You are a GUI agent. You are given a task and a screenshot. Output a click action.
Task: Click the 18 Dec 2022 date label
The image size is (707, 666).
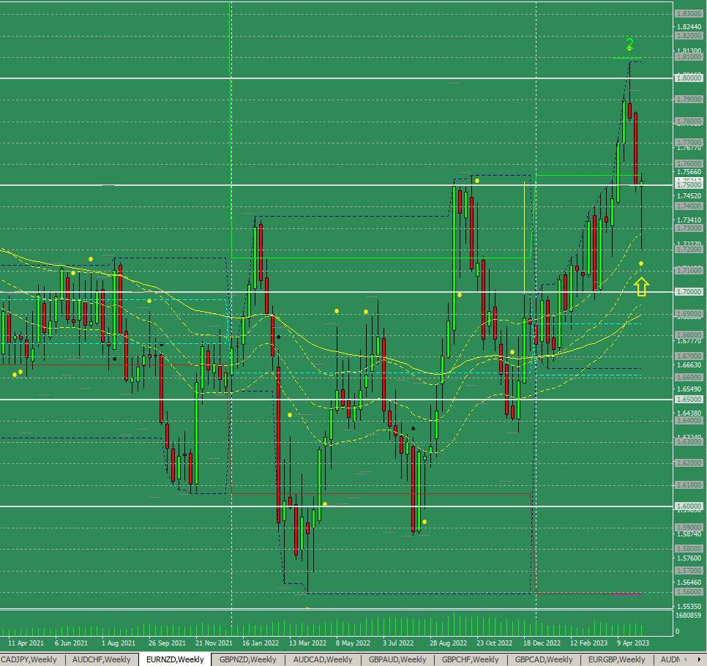coord(542,643)
